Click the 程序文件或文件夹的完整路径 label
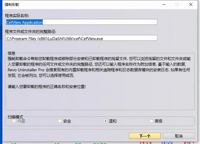Viewport: 200px width, 144px height. (30, 32)
